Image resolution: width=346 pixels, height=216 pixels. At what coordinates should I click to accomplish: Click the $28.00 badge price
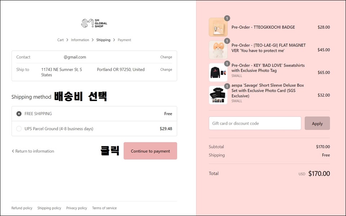(x=324, y=27)
